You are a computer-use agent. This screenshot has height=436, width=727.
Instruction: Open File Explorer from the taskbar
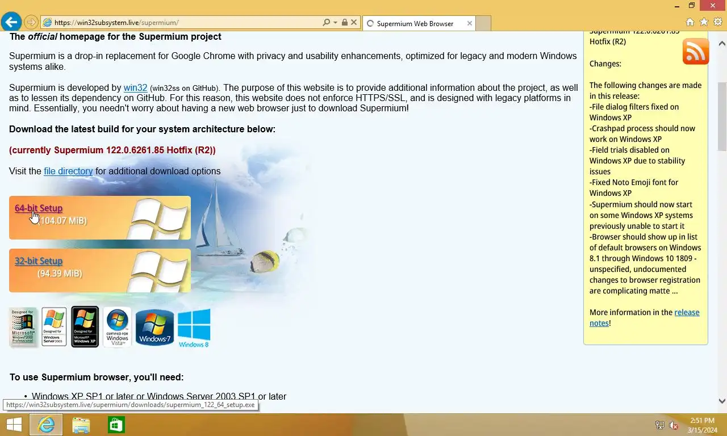pyautogui.click(x=81, y=425)
